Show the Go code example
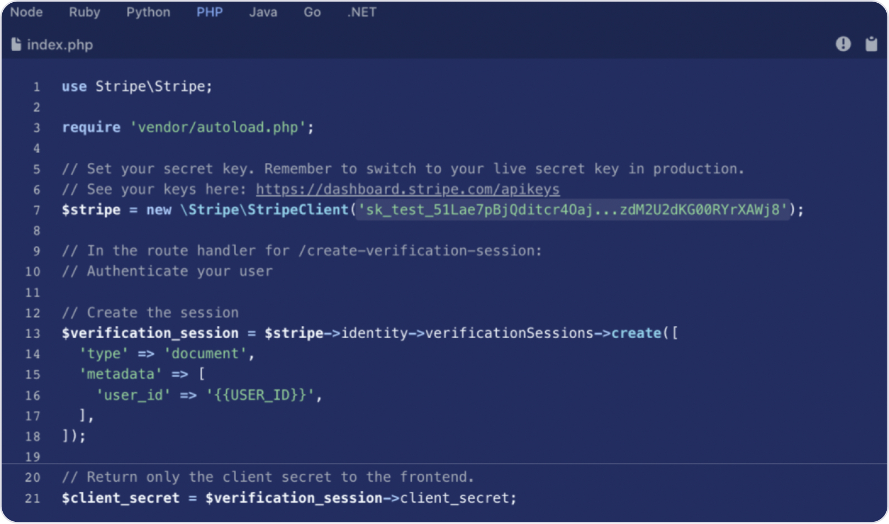Image resolution: width=889 pixels, height=524 pixels. [x=312, y=12]
